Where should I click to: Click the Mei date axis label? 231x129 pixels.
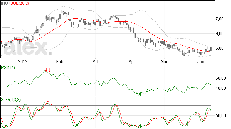[164, 61]
